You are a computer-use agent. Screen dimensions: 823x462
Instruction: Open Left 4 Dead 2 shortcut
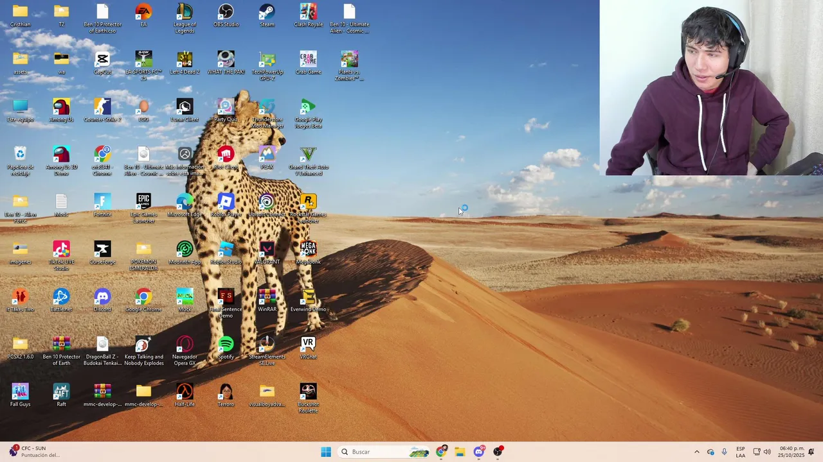(185, 63)
